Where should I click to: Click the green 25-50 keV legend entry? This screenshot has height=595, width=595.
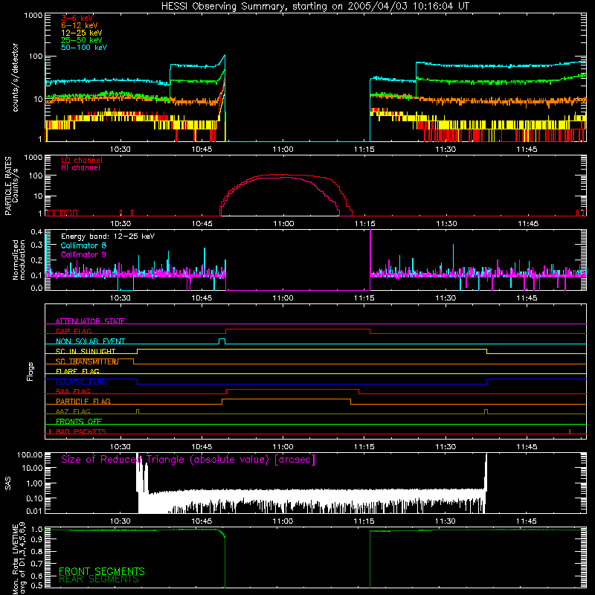(82, 40)
